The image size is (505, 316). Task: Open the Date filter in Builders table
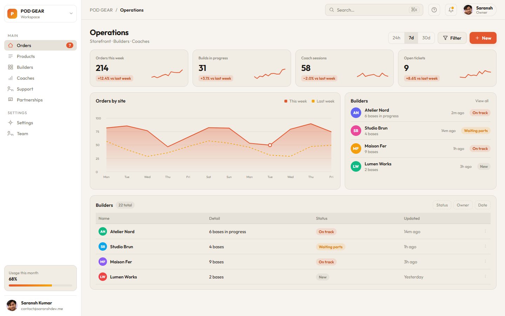point(483,205)
